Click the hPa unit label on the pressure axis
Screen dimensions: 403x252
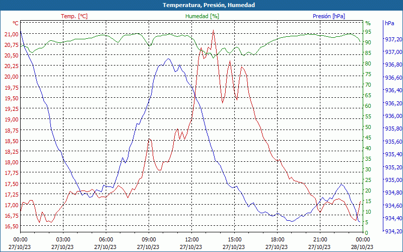[x=389, y=23]
